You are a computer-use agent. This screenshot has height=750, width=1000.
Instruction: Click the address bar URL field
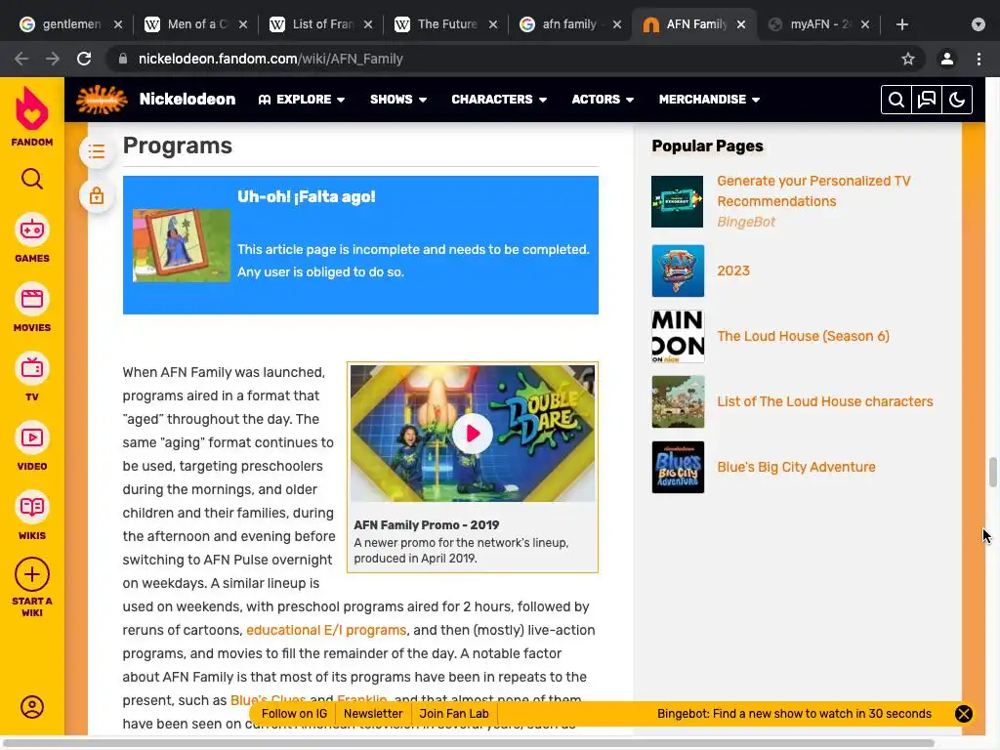510,59
